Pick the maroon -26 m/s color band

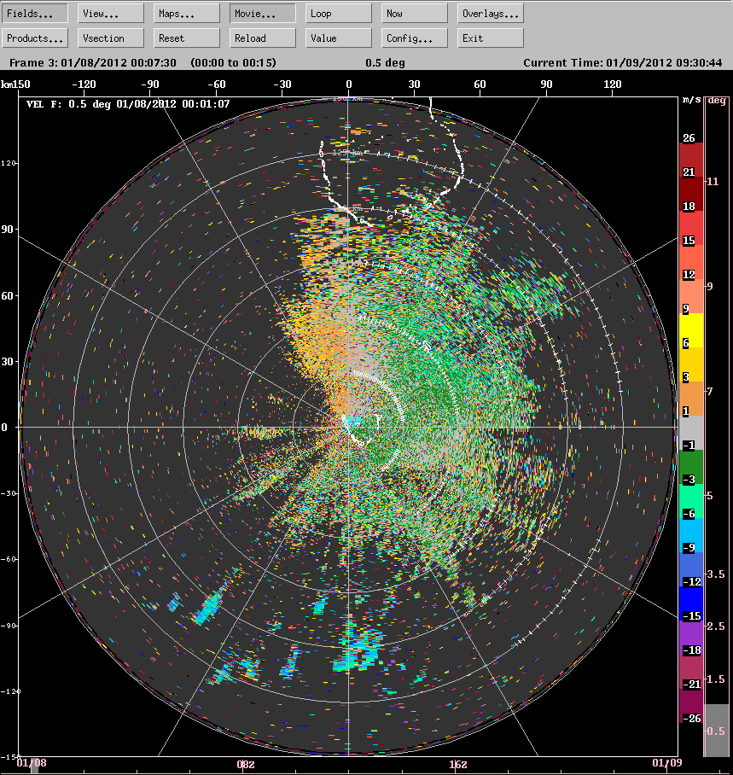point(691,706)
